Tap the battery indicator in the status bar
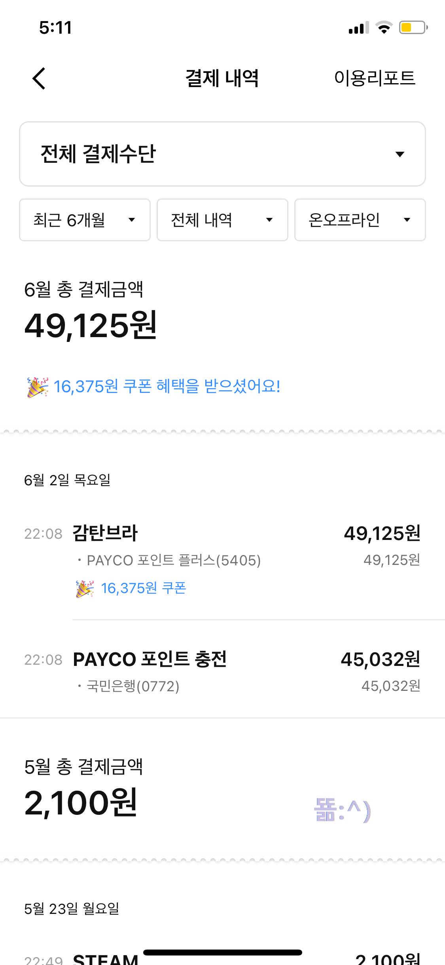The width and height of the screenshot is (445, 965). click(x=411, y=27)
